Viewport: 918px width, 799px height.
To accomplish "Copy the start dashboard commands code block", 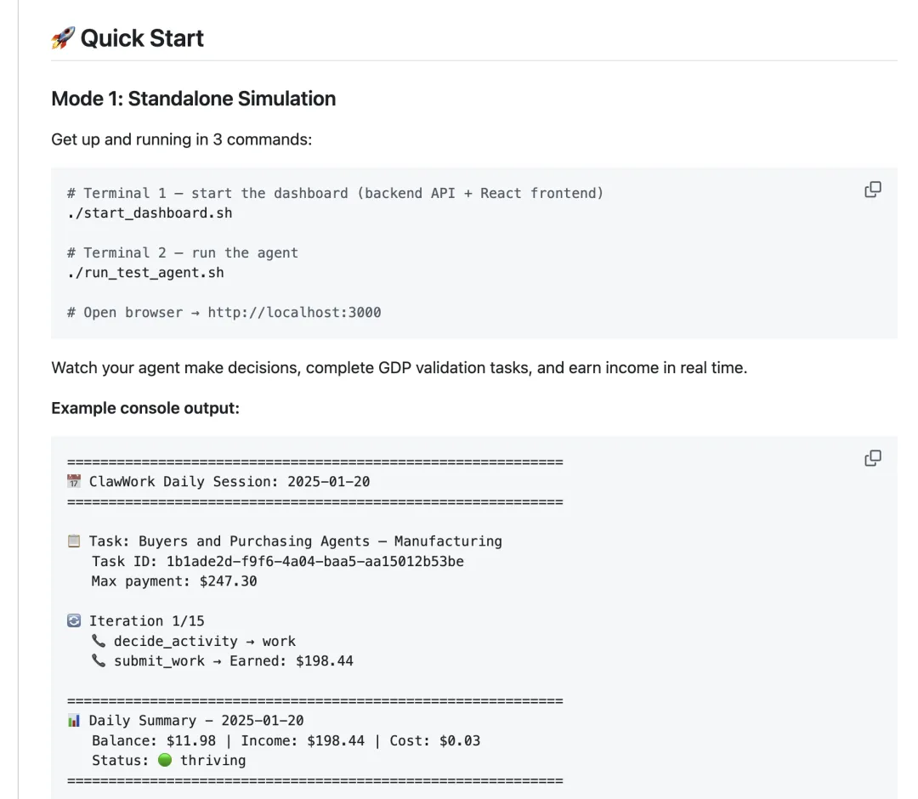I will [872, 190].
